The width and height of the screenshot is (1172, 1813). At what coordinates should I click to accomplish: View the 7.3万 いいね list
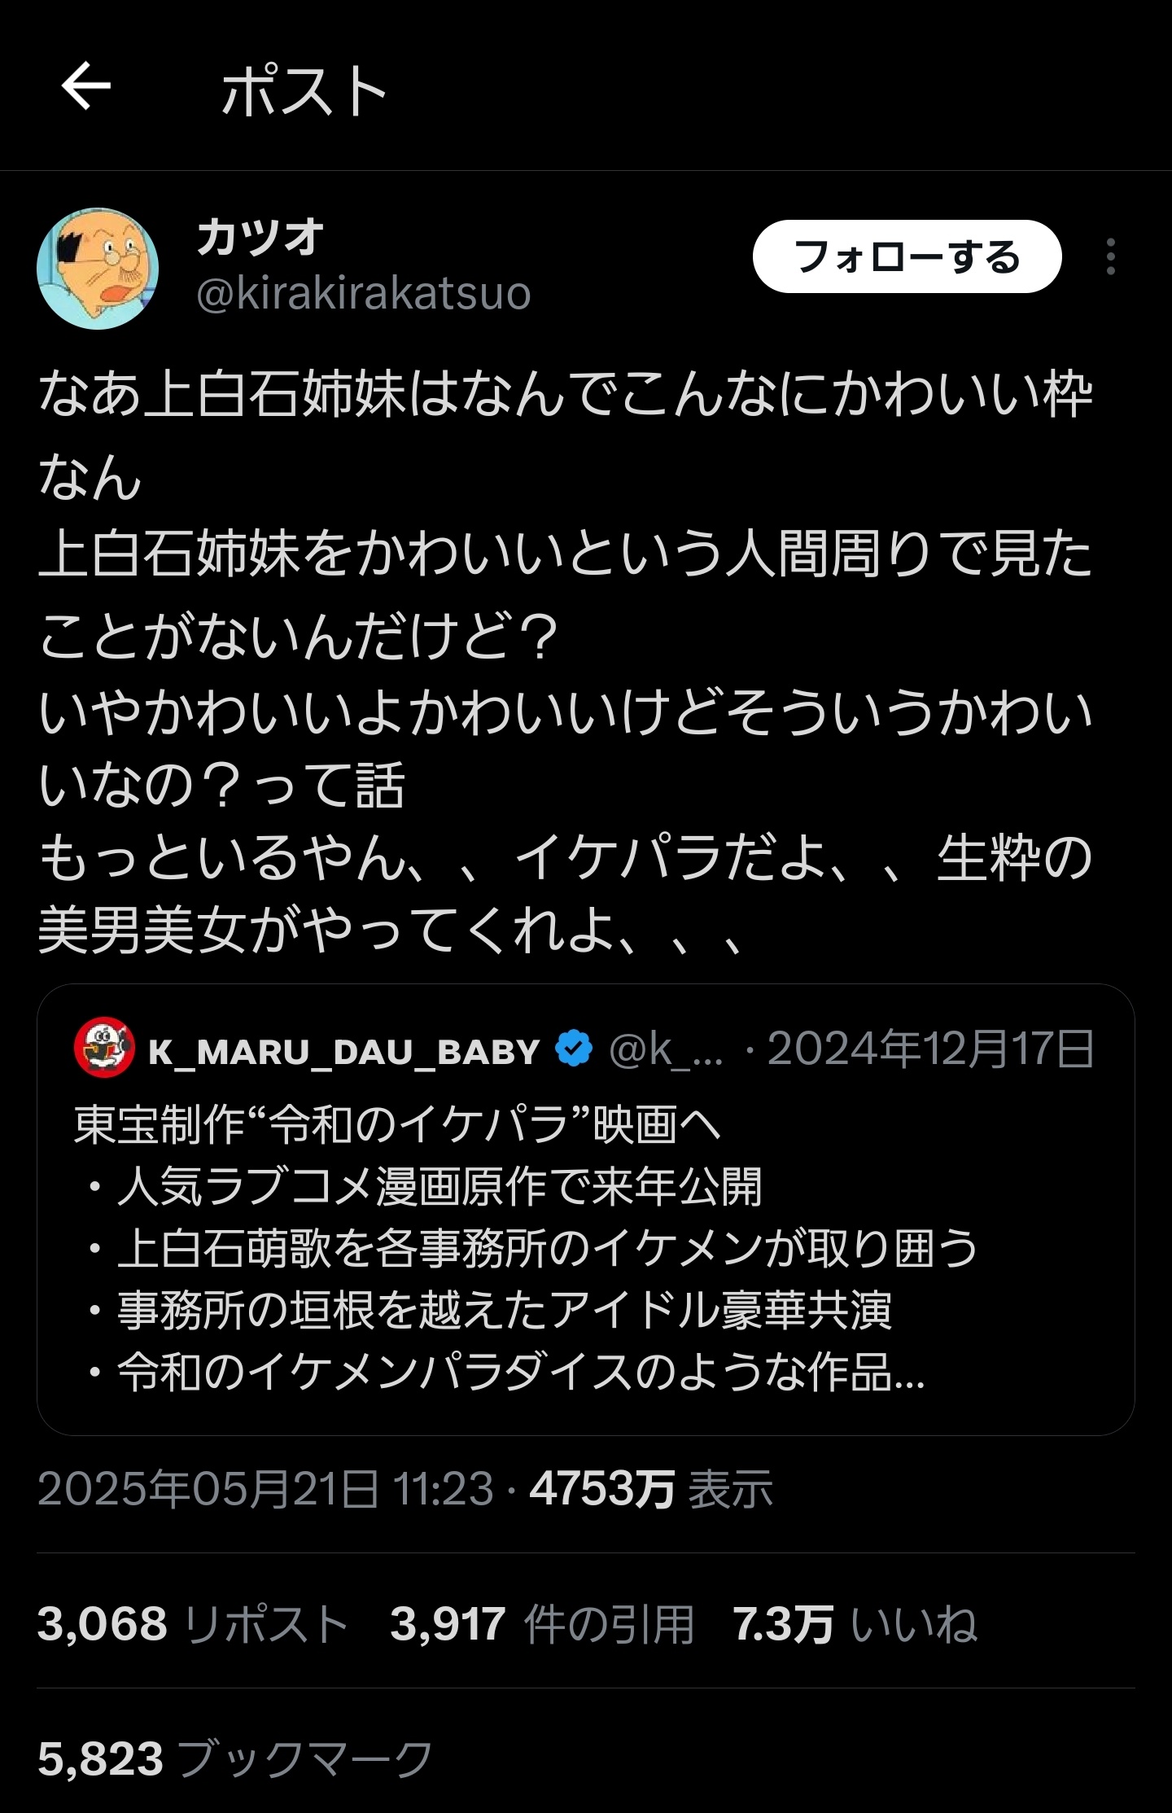[855, 1623]
